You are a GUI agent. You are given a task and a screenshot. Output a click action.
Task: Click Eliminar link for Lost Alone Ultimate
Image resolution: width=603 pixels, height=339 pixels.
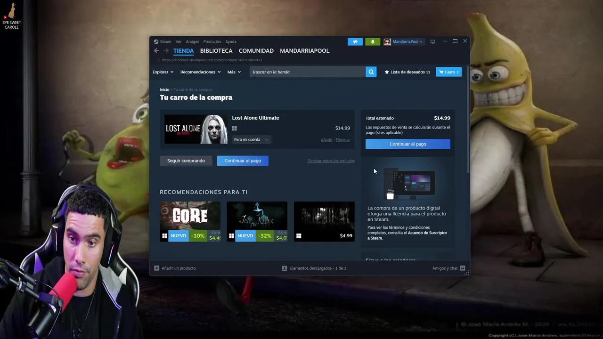pos(343,140)
